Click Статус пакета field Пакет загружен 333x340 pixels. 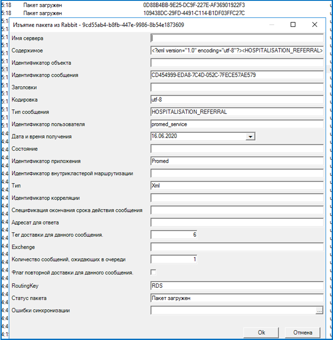click(237, 298)
